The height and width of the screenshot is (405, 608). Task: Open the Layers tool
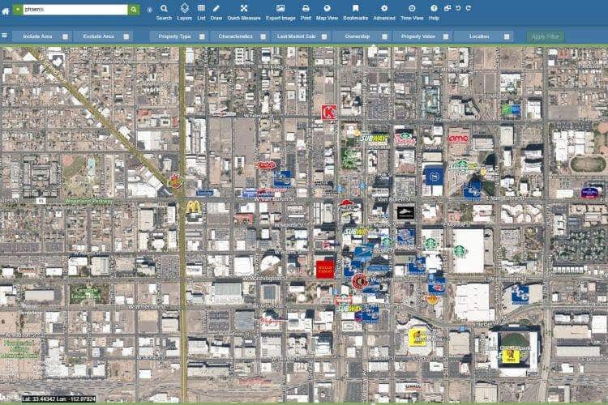pyautogui.click(x=184, y=12)
